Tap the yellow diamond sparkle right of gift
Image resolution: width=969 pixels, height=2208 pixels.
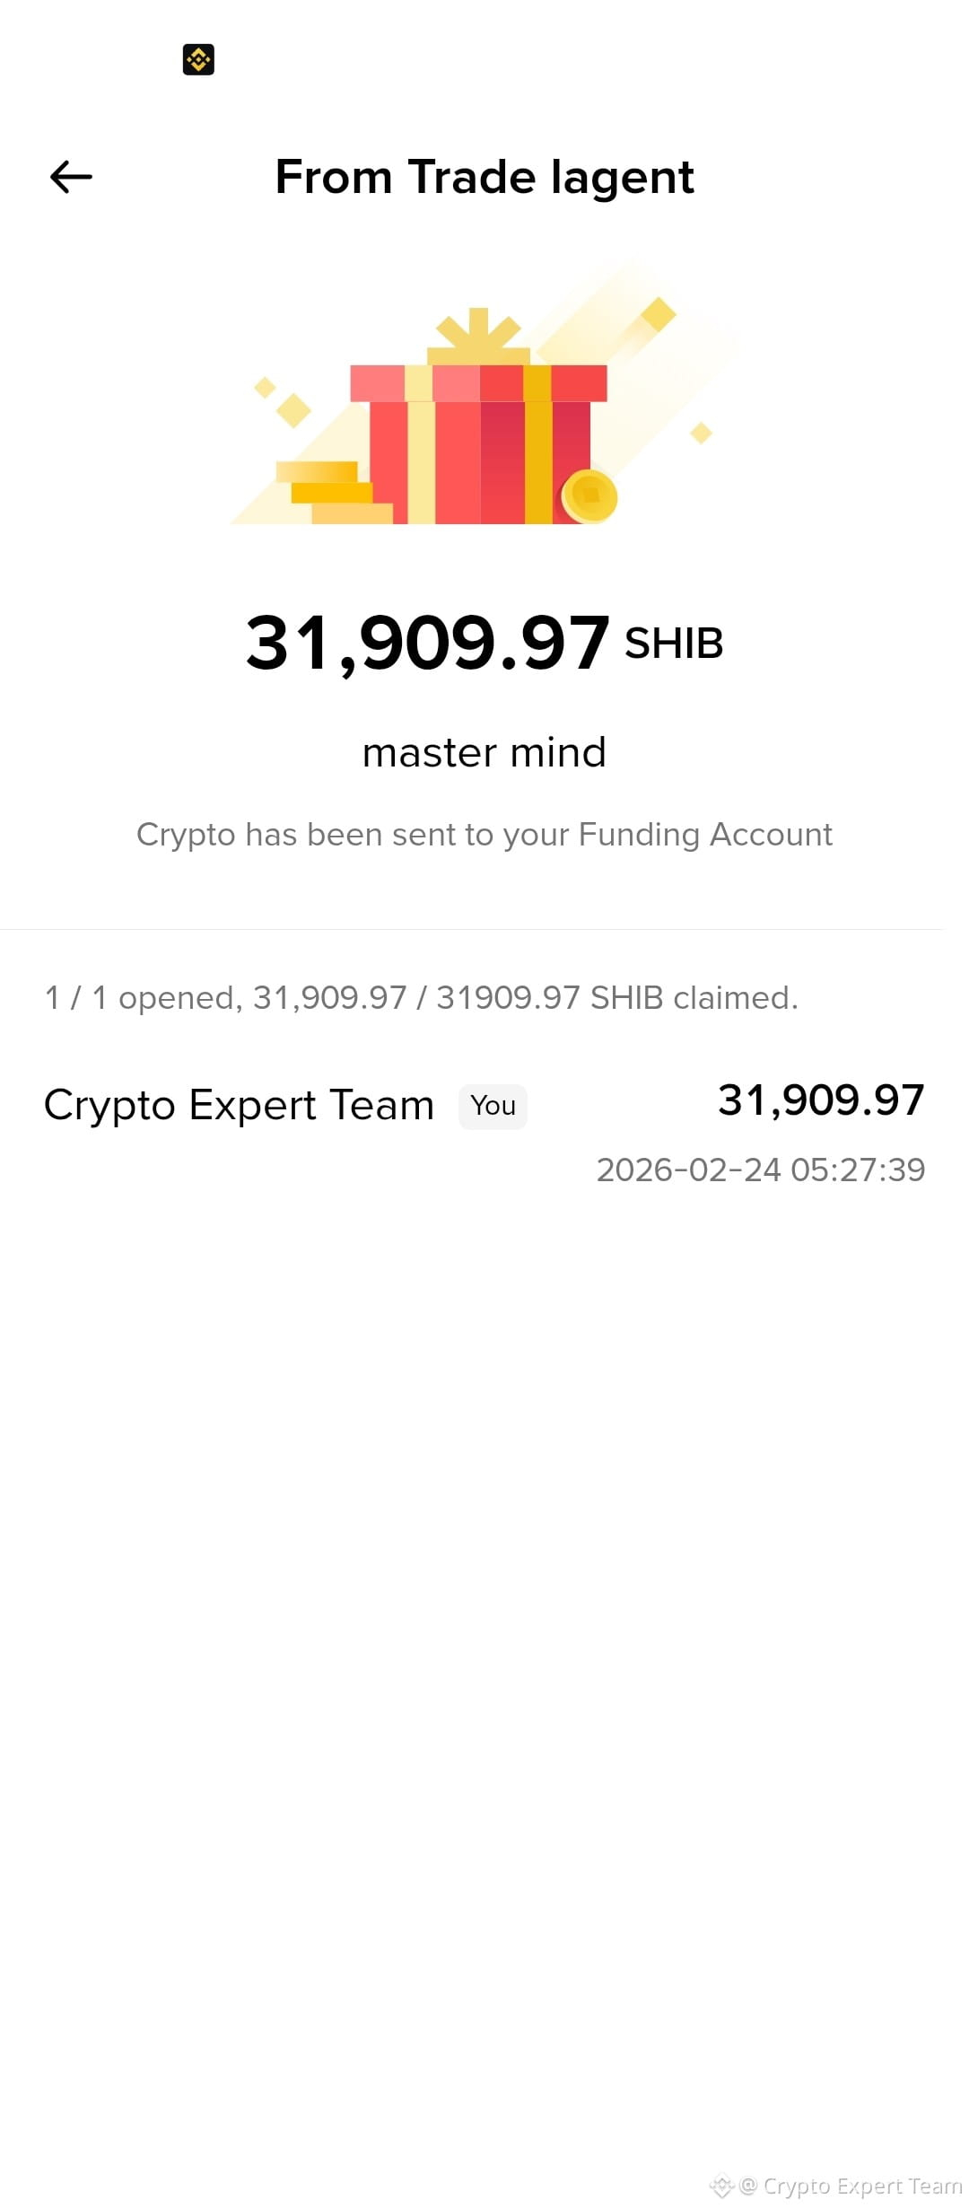(701, 433)
